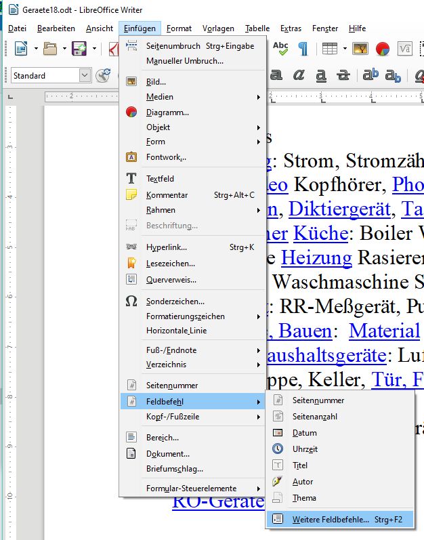This screenshot has width=424, height=540.
Task: Expand the Objekt submenu
Action: tap(193, 127)
